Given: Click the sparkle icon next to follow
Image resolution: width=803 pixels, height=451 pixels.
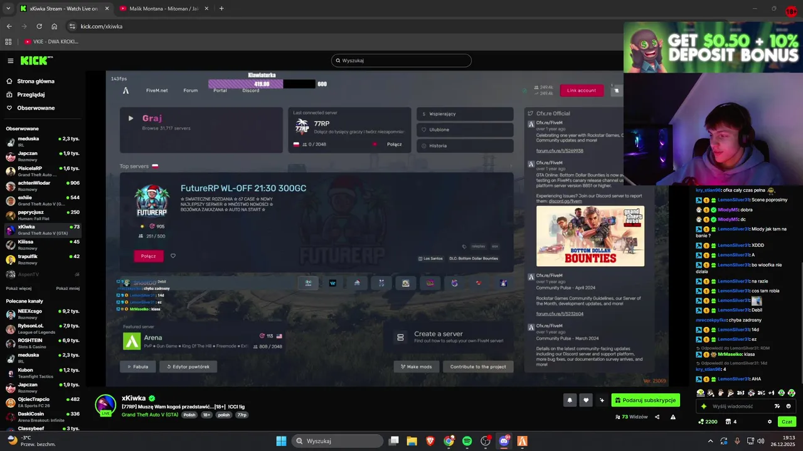Looking at the screenshot, I should 602,400.
